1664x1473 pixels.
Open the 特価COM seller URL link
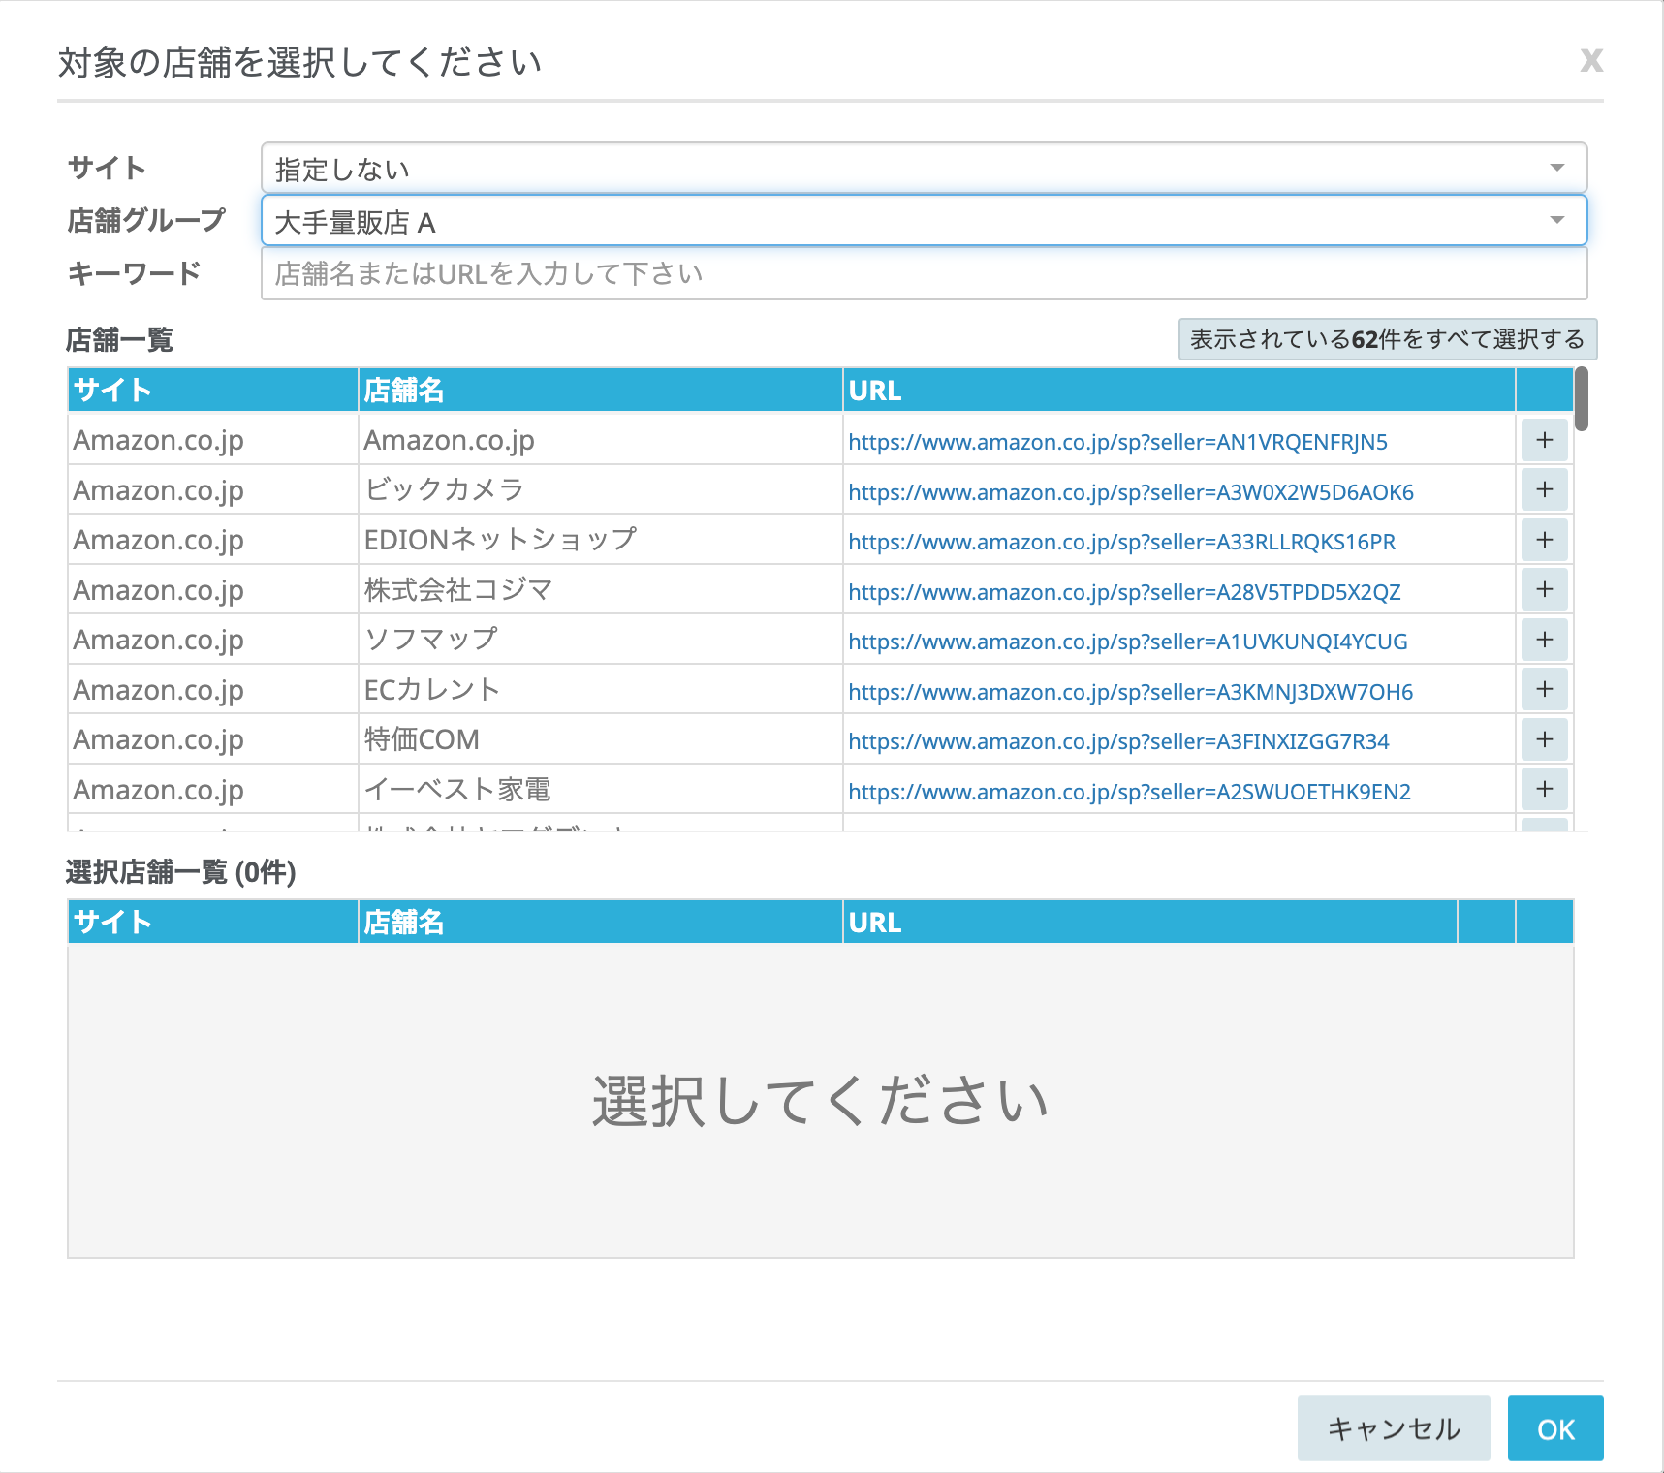(1118, 741)
